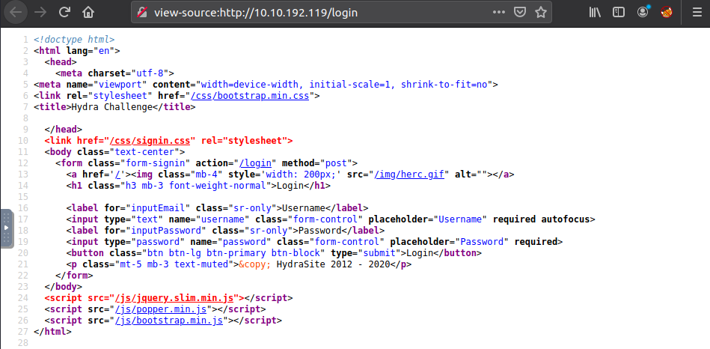
Task: Click the &copy; entity on line 21
Action: coord(254,264)
